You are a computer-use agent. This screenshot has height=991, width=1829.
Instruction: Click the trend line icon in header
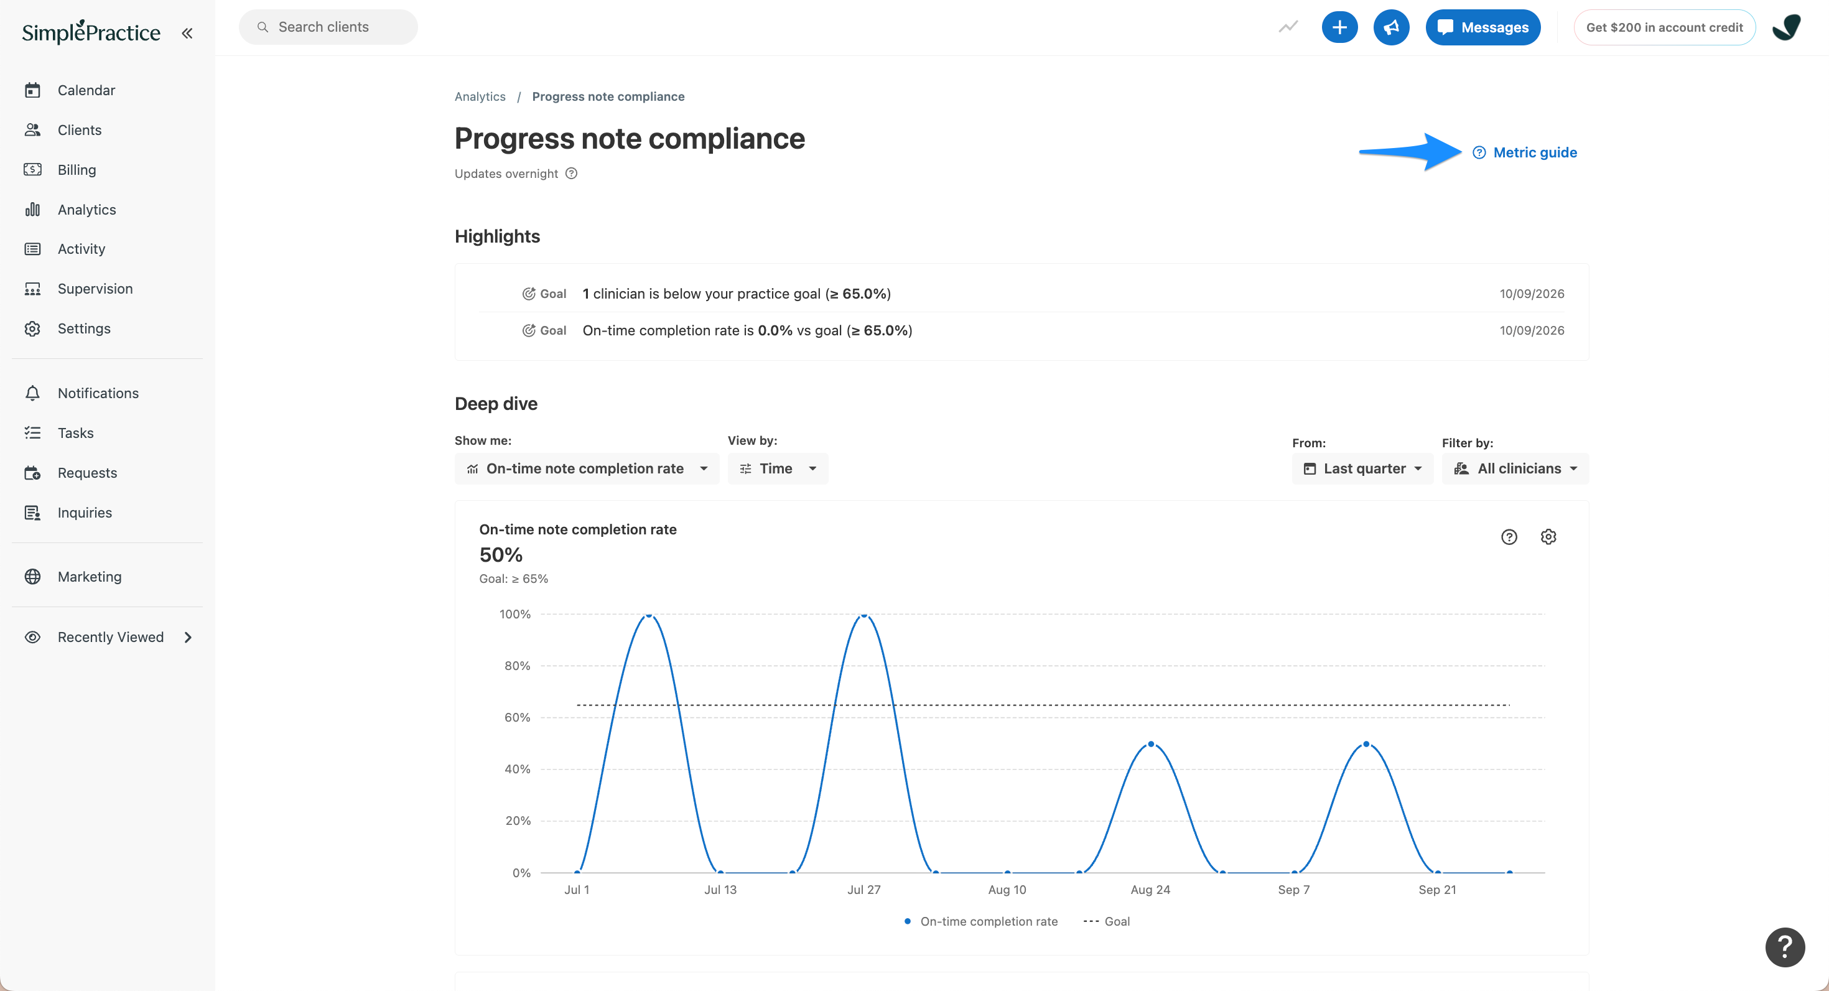(x=1288, y=27)
